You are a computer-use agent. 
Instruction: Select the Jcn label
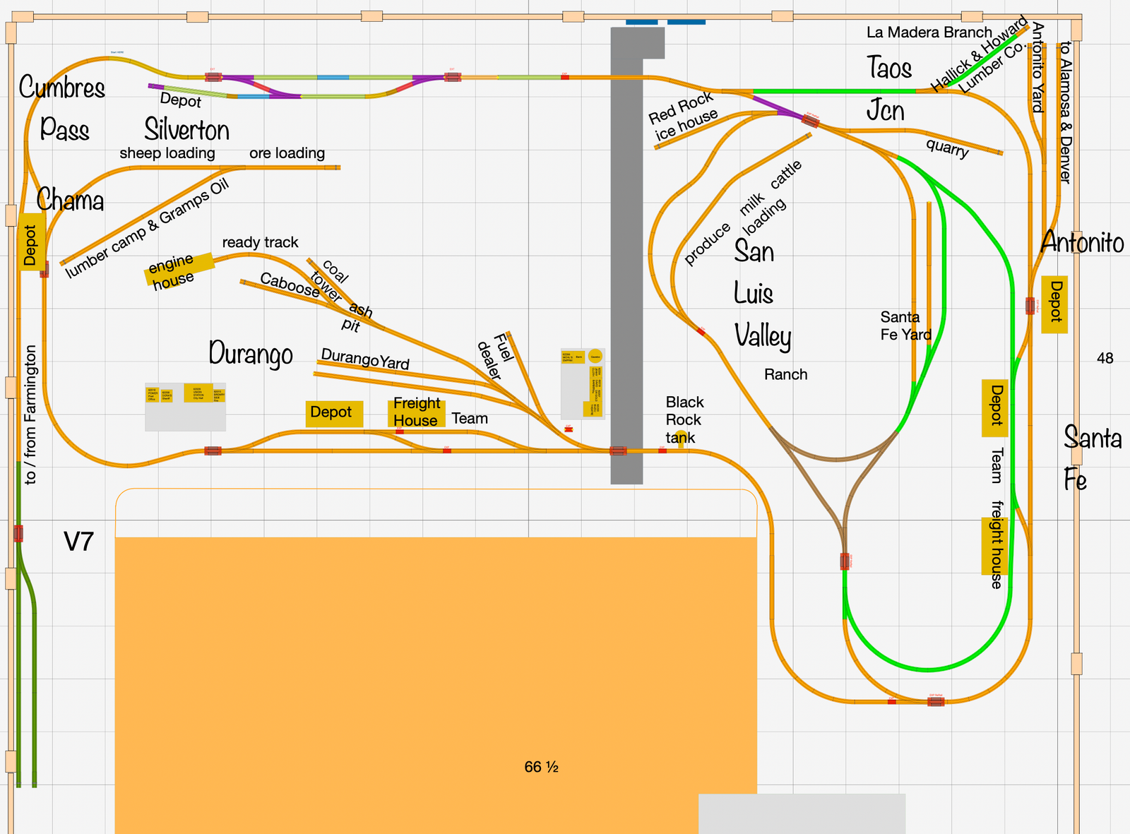(x=886, y=110)
